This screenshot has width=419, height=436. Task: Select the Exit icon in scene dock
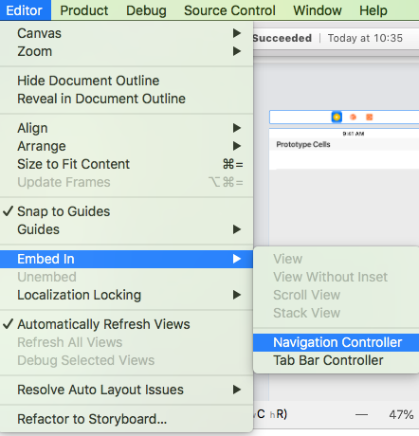(369, 118)
